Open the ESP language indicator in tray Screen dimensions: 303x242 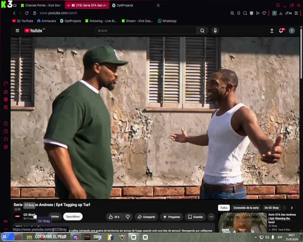click(280, 237)
